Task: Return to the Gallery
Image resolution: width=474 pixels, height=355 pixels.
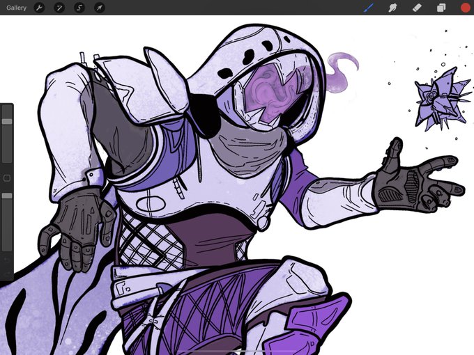Action: [x=16, y=8]
